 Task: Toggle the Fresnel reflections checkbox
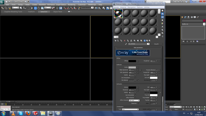coord(157,70)
